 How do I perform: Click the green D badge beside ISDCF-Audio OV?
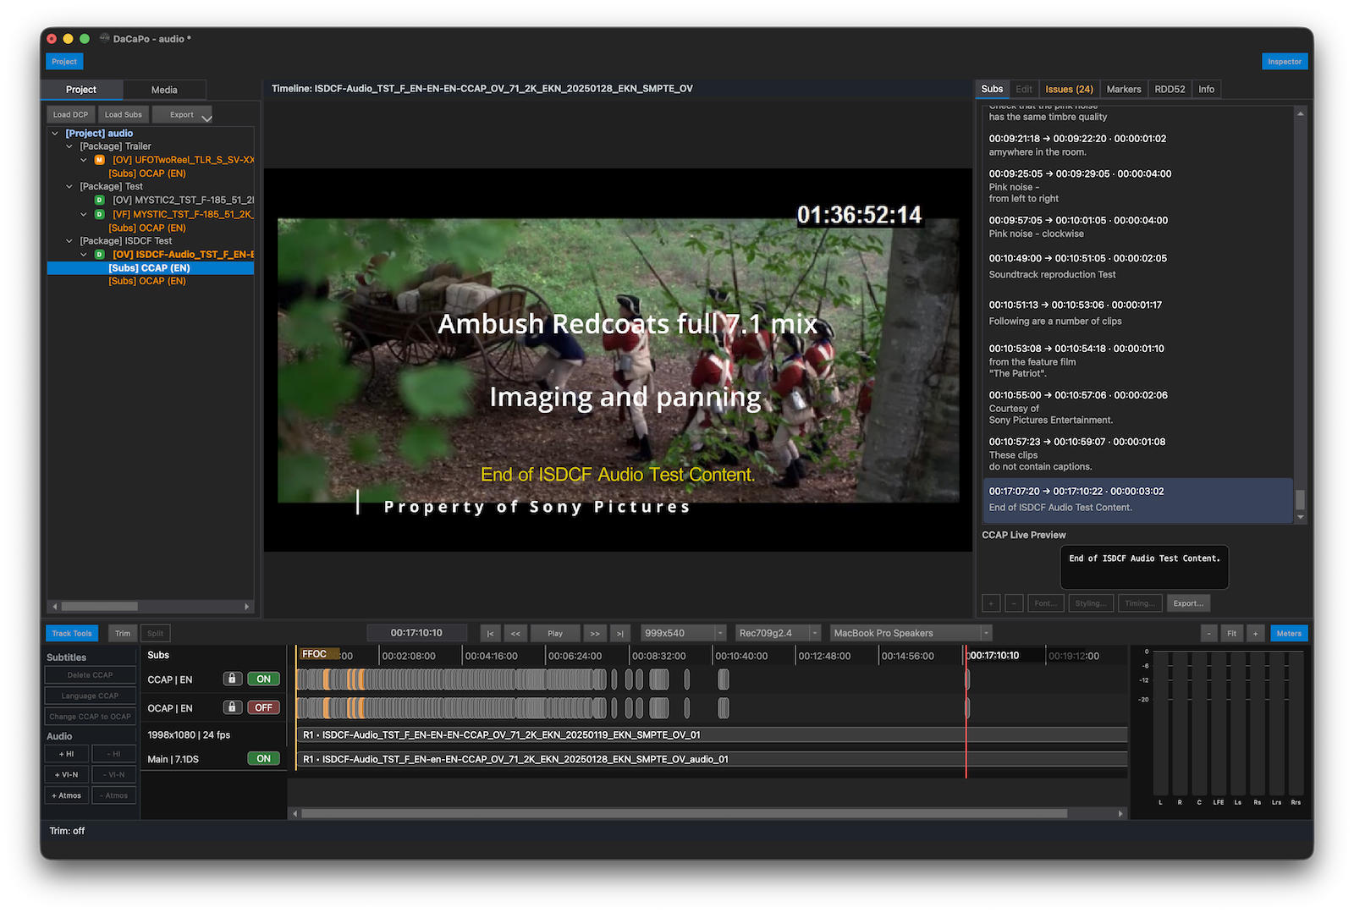(99, 255)
